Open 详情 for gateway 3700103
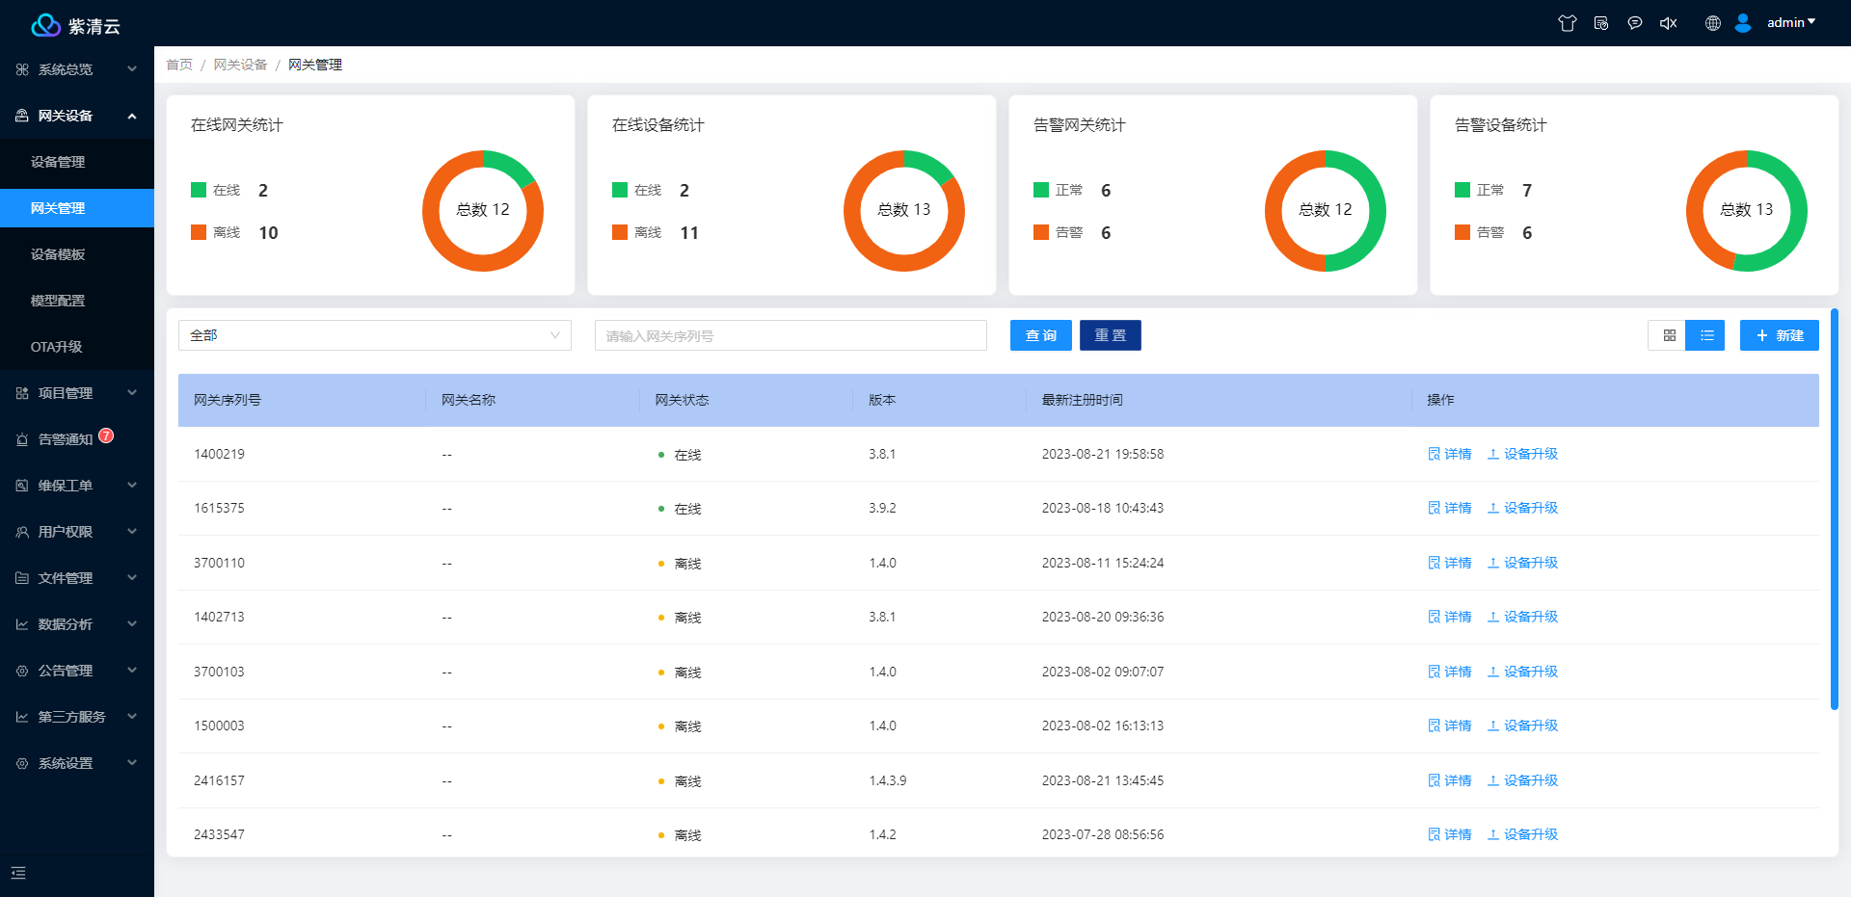 point(1450,672)
